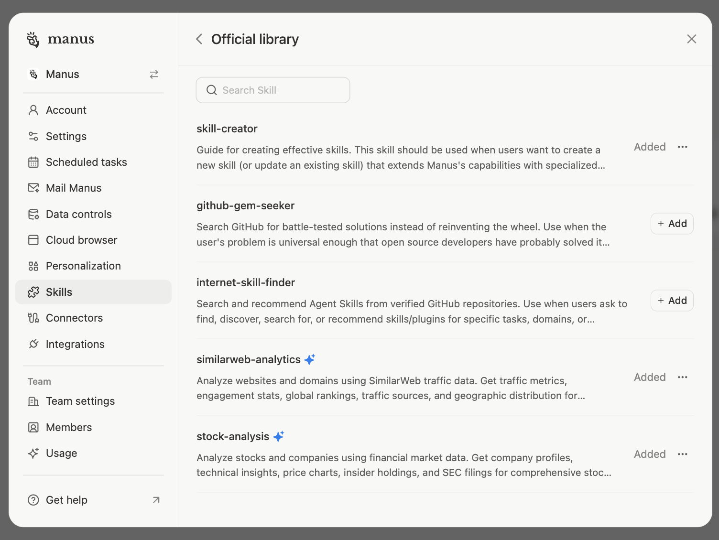Click the Account person icon
Viewport: 719px width, 540px height.
point(33,110)
